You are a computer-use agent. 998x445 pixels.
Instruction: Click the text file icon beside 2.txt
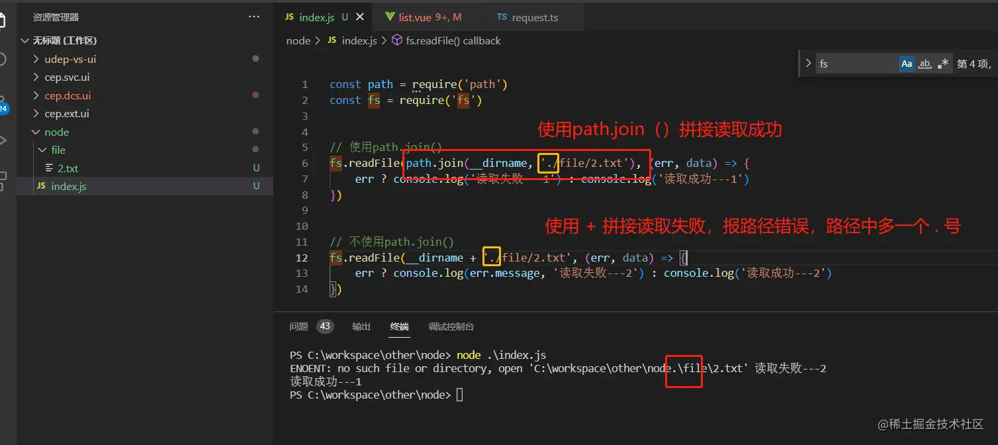[x=50, y=168]
